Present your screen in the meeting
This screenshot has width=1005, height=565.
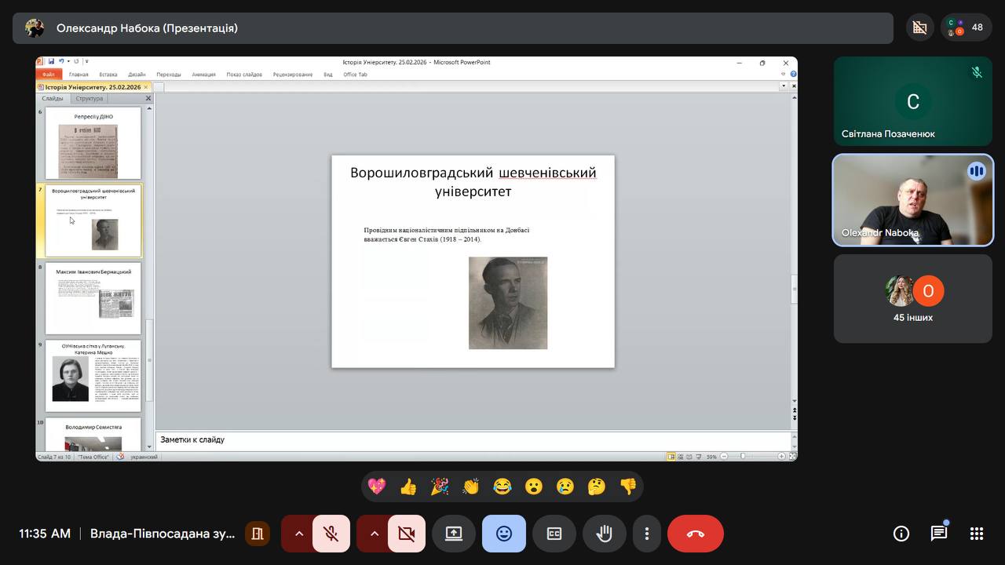coord(454,533)
